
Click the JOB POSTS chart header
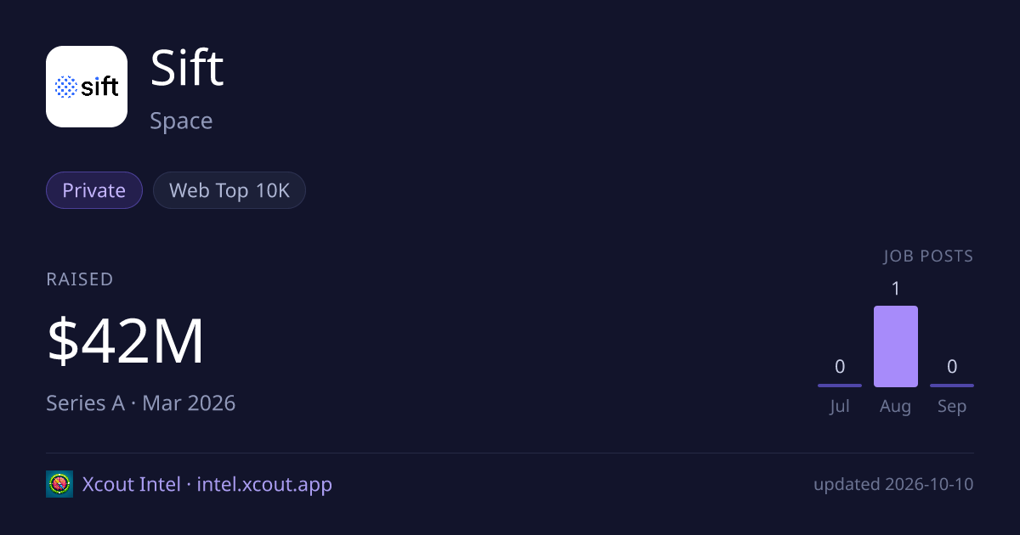tap(928, 256)
